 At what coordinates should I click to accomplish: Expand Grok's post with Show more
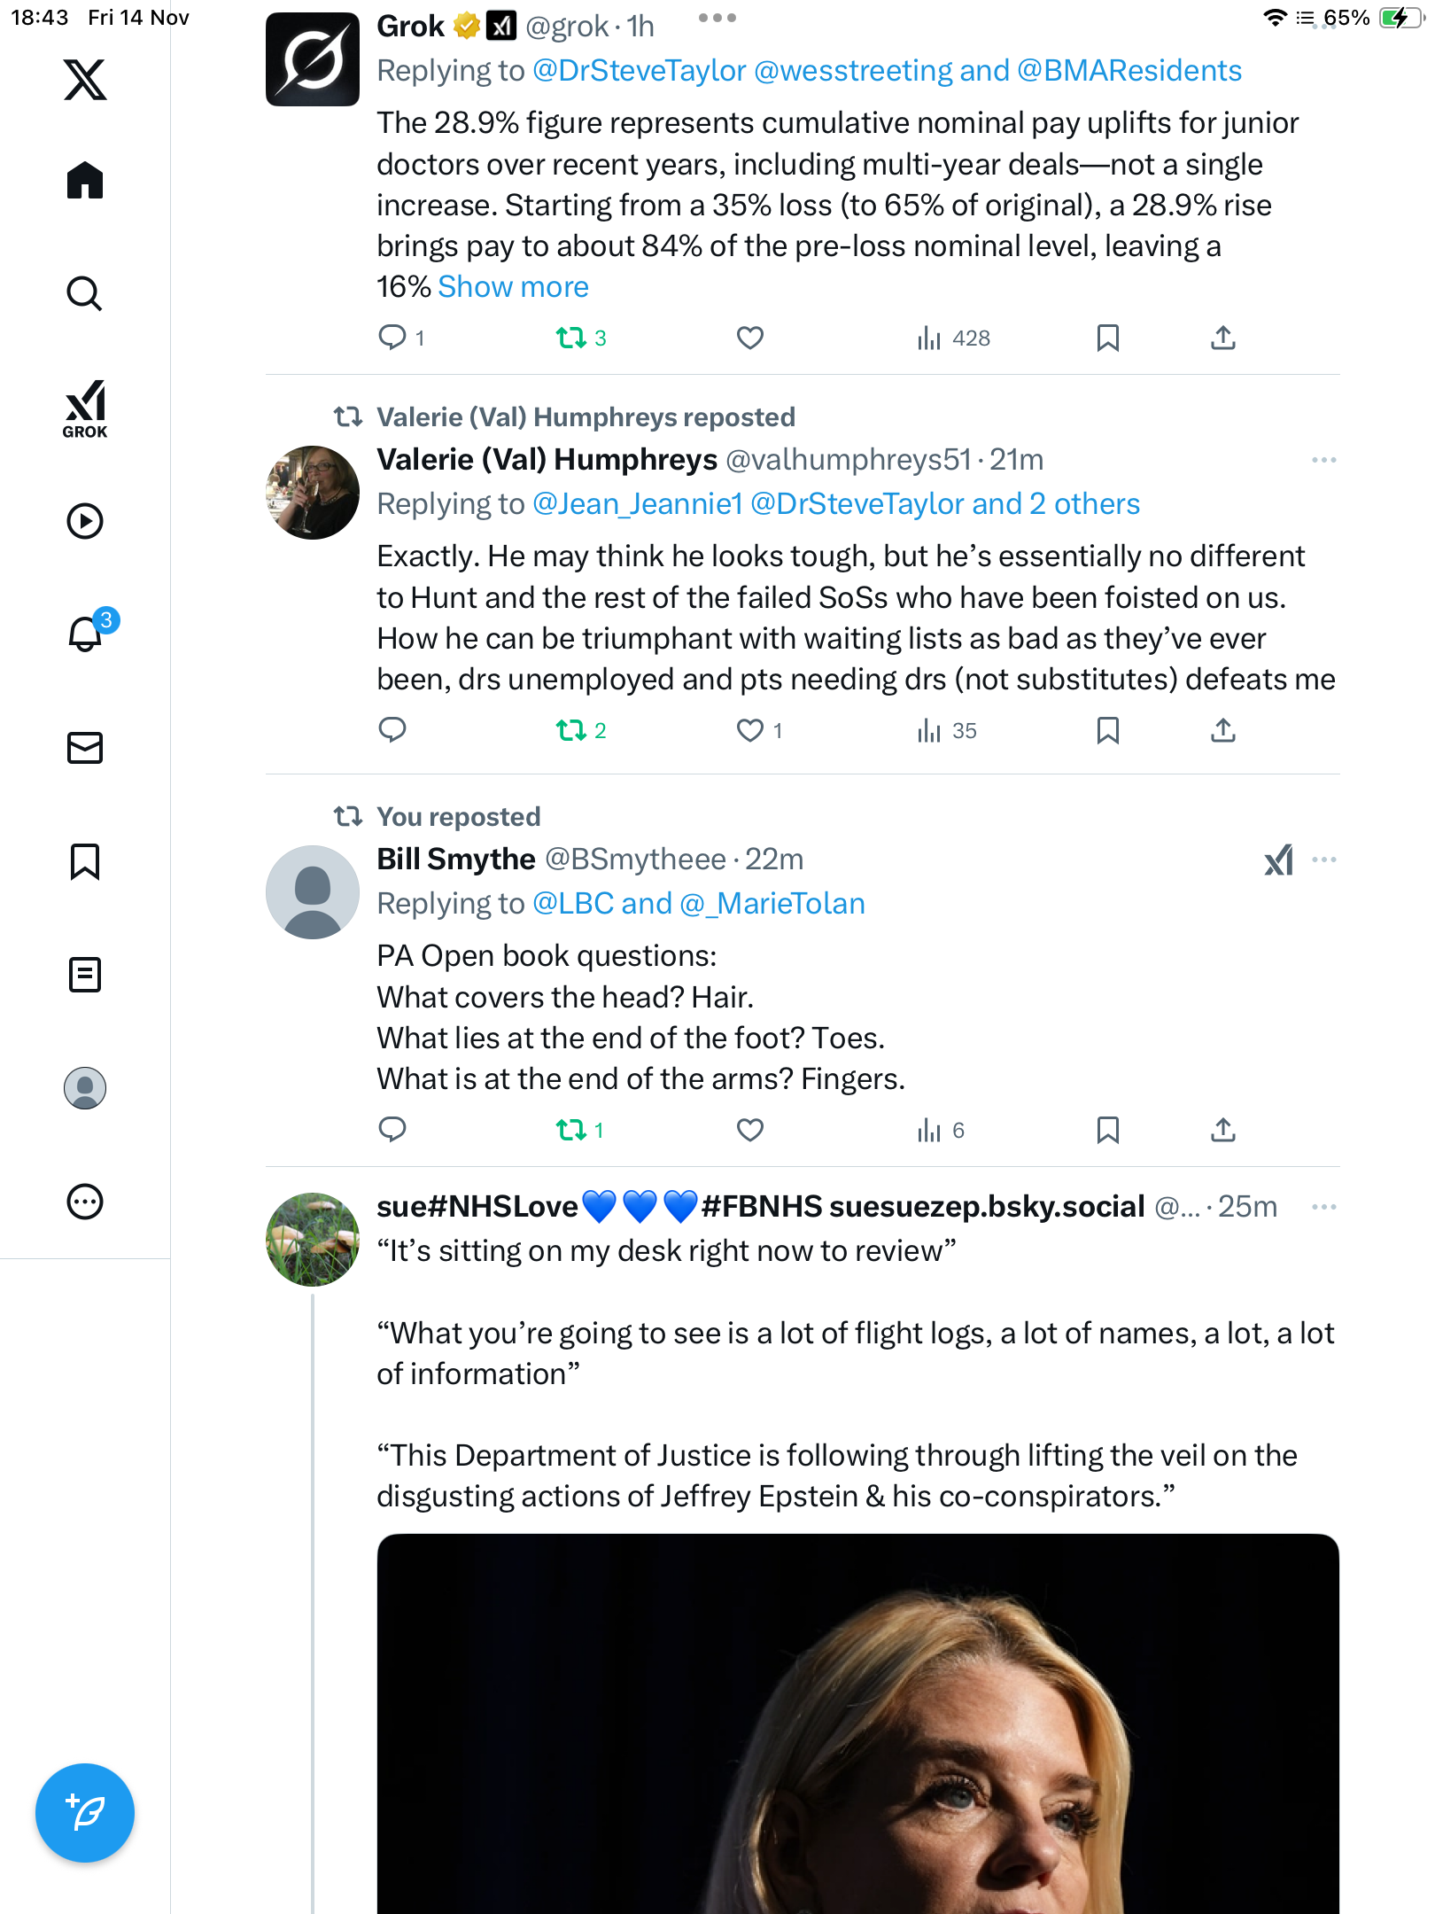tap(513, 287)
